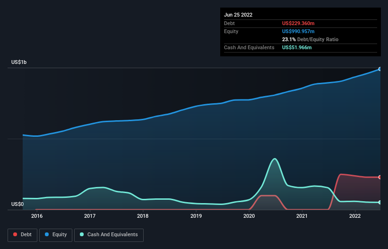Viewport: 388px width, 249px height.
Task: Click the 2016 axis label
Action: click(x=37, y=216)
